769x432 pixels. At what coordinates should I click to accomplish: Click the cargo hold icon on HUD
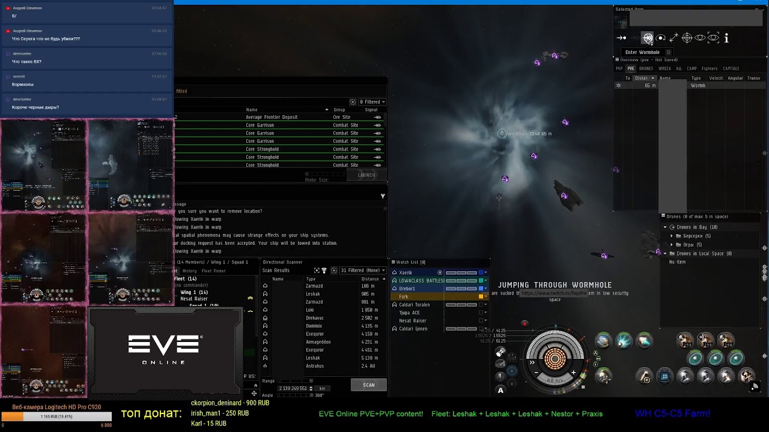click(500, 352)
